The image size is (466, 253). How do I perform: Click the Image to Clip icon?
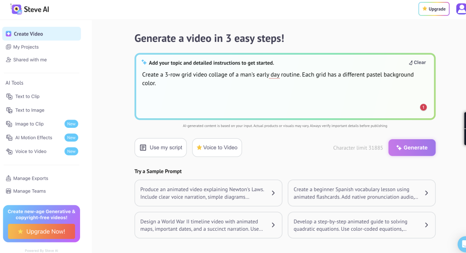click(x=9, y=124)
